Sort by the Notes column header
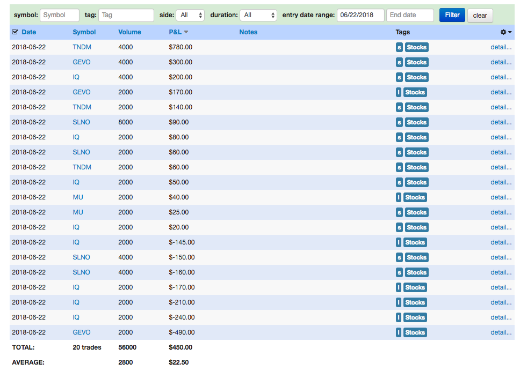Viewport: 520px width, 378px height. (x=248, y=32)
